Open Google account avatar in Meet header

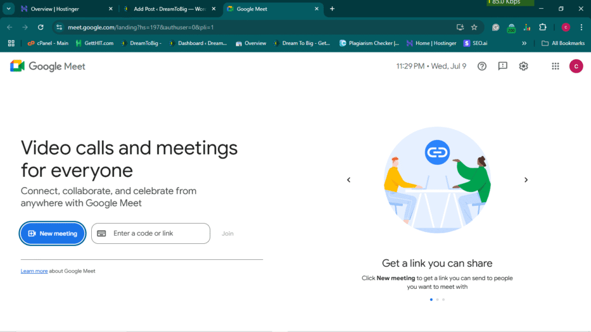pos(576,66)
